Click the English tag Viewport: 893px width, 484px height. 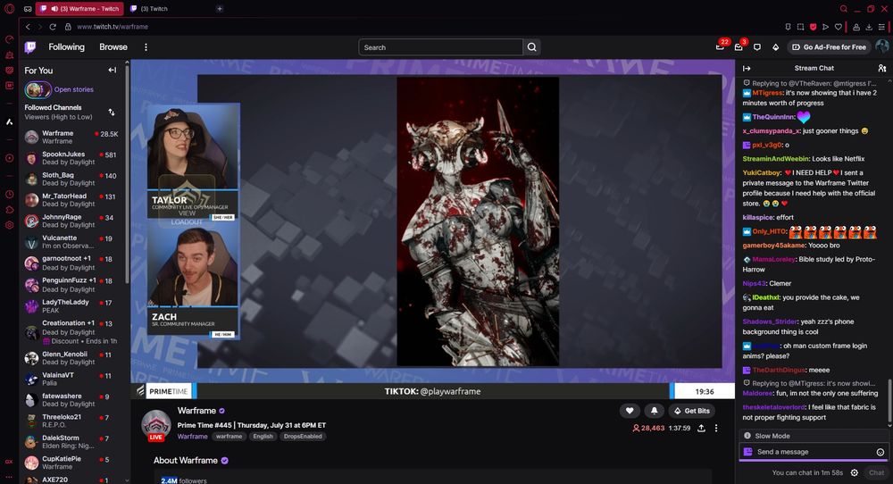(263, 436)
